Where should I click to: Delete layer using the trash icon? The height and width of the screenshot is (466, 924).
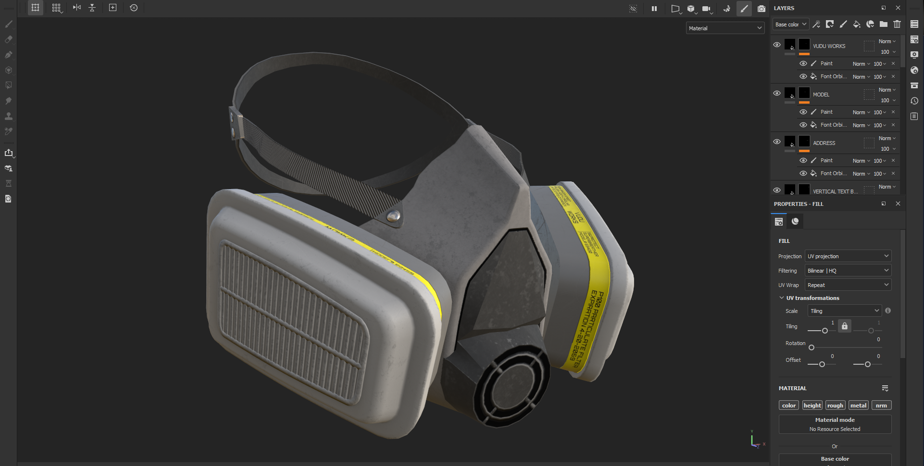[897, 24]
